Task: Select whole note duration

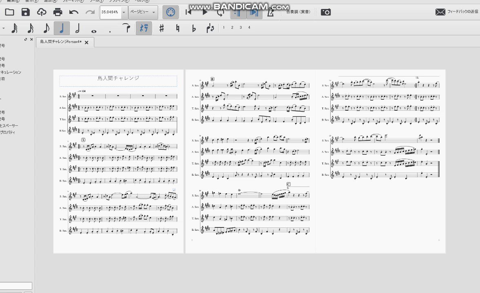Action: point(94,31)
